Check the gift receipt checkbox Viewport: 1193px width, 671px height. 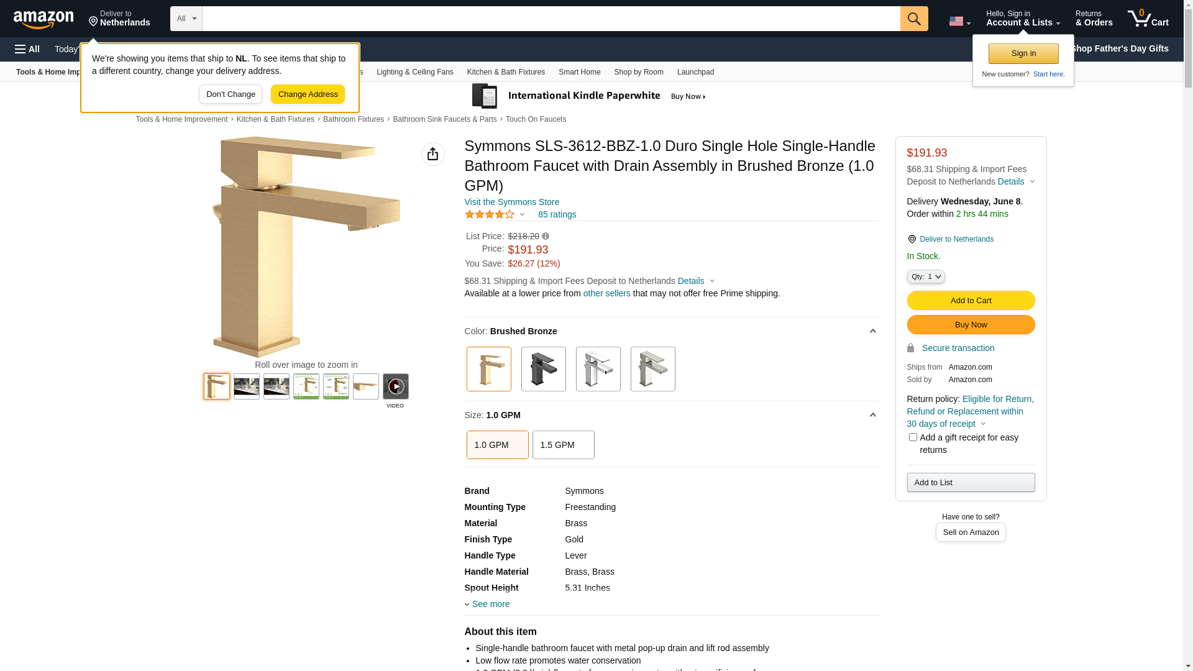(913, 437)
